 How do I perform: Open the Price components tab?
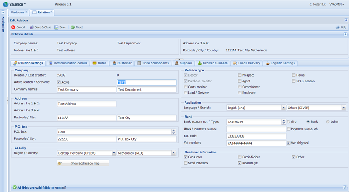click(x=154, y=63)
